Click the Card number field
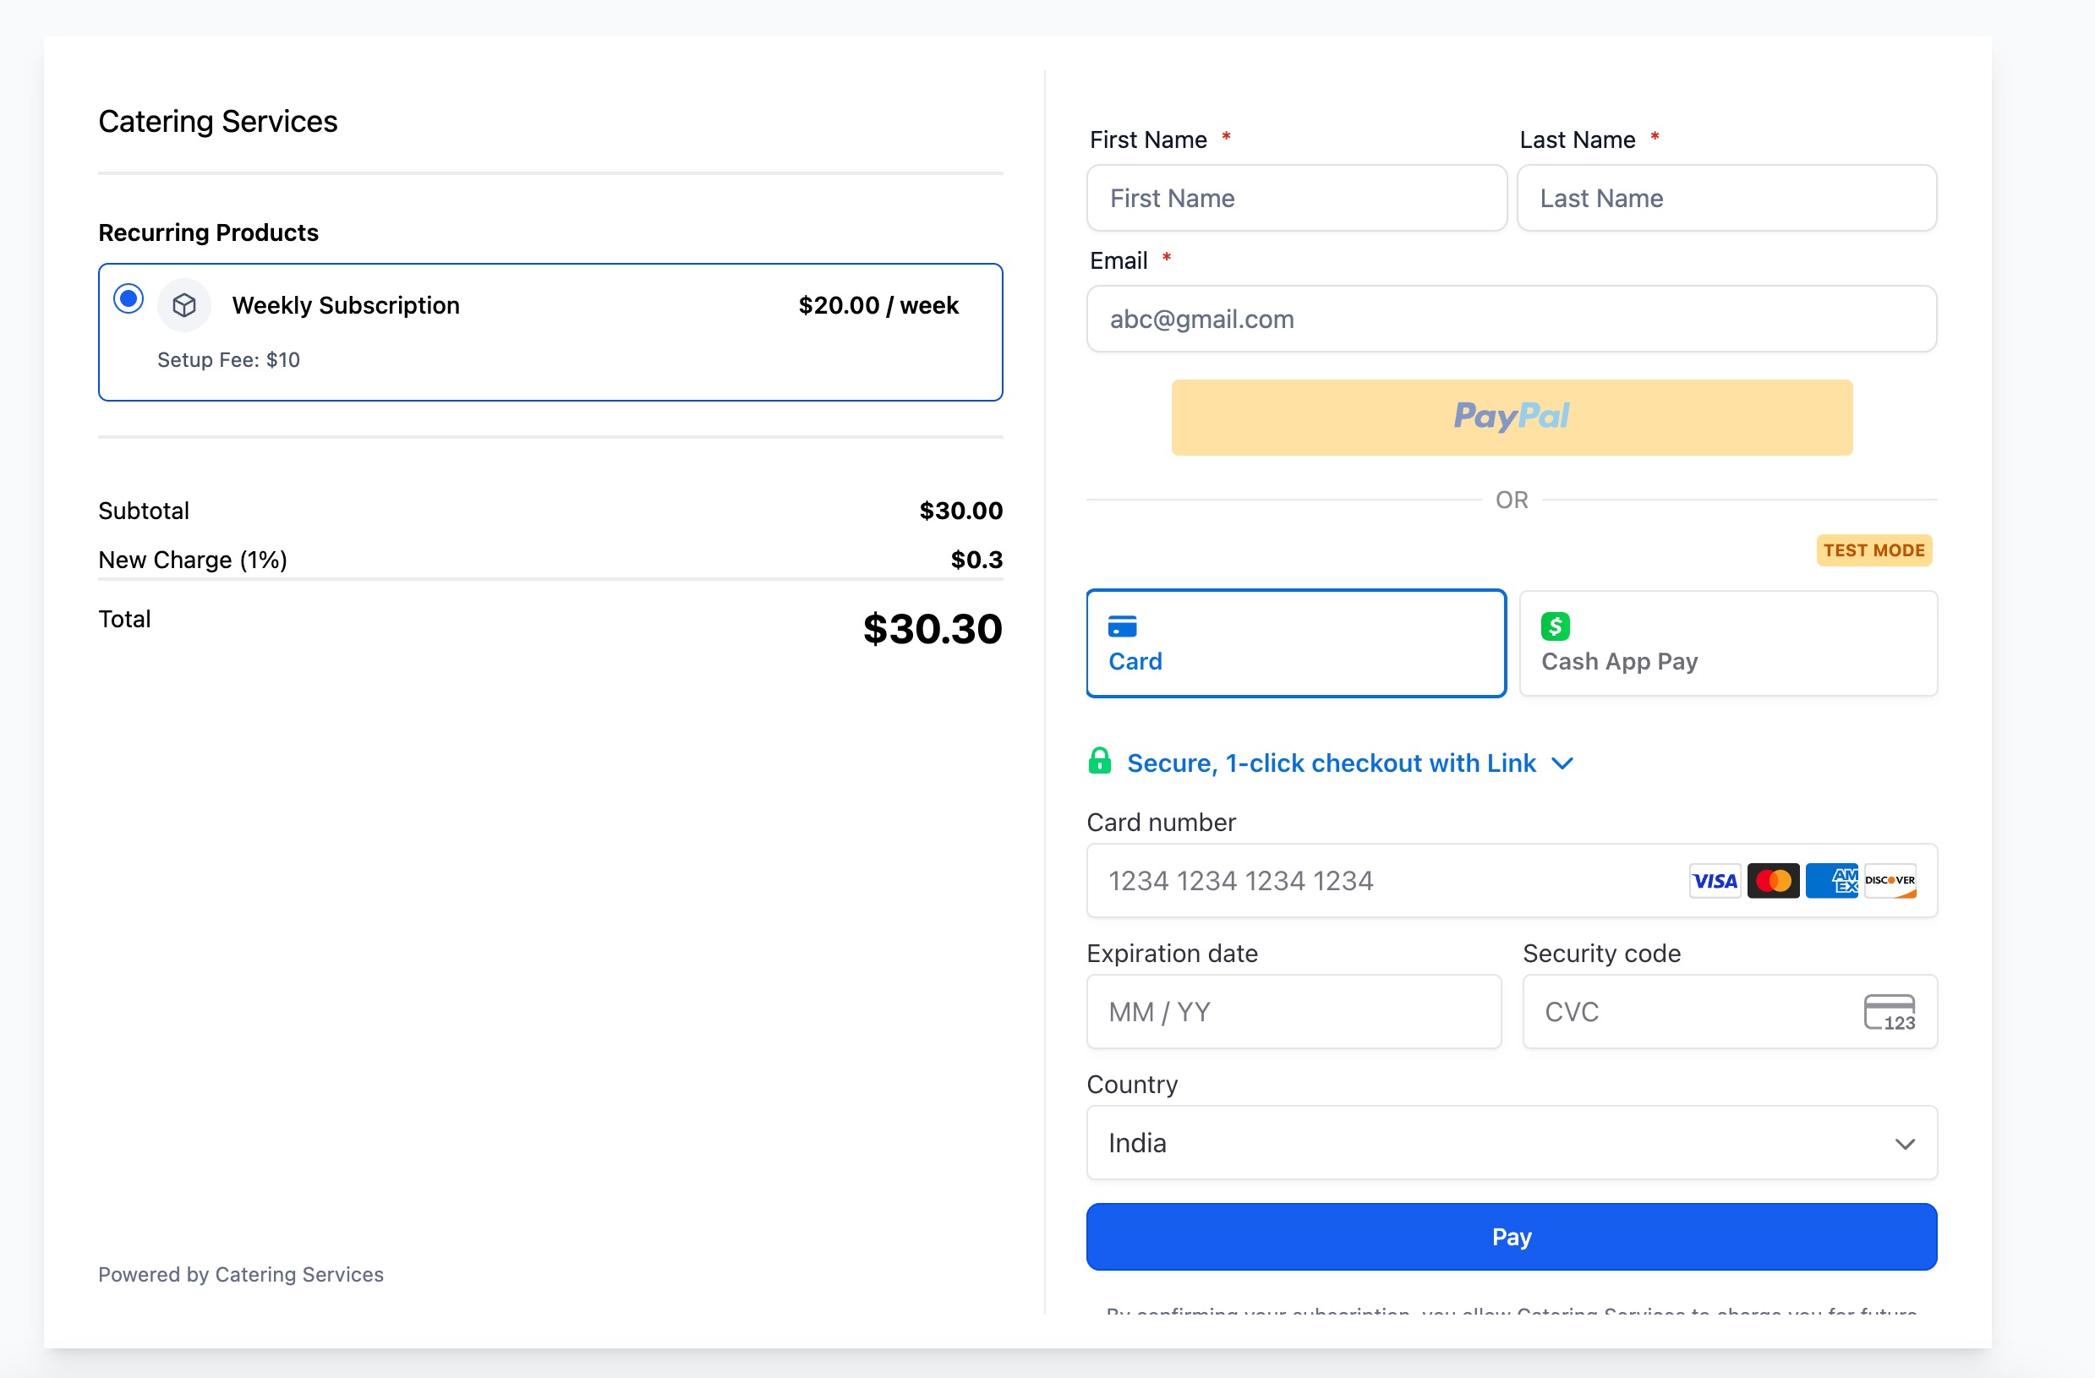 pyautogui.click(x=1382, y=881)
